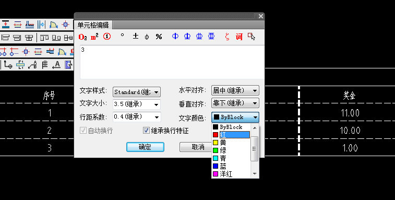
Task: Click the blue page export arrow icon
Action: click(x=68, y=65)
